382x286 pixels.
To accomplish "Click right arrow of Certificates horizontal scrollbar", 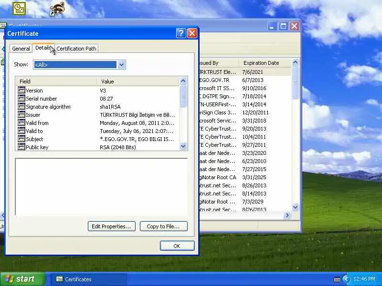I will (x=287, y=215).
